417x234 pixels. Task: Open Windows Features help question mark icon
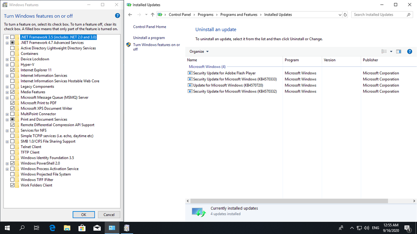[117, 16]
